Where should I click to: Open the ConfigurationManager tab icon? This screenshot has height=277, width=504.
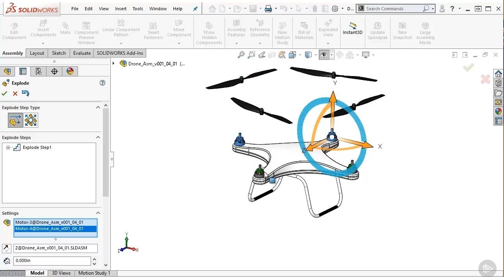tap(38, 71)
